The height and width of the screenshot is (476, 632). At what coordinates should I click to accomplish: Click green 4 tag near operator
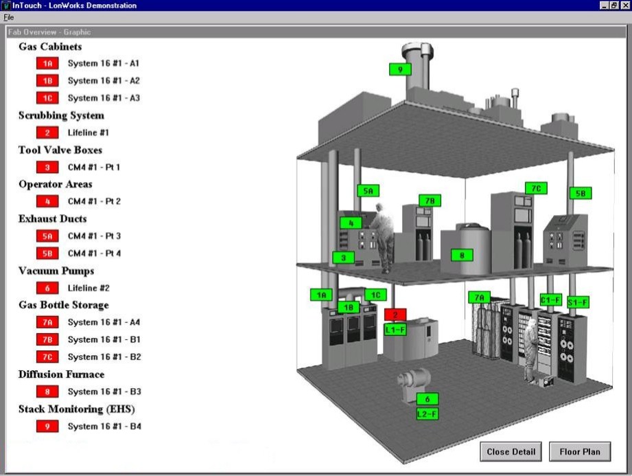pos(351,223)
